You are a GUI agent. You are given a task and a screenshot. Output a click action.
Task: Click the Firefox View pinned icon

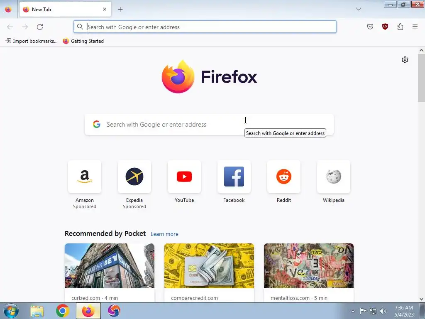8,9
